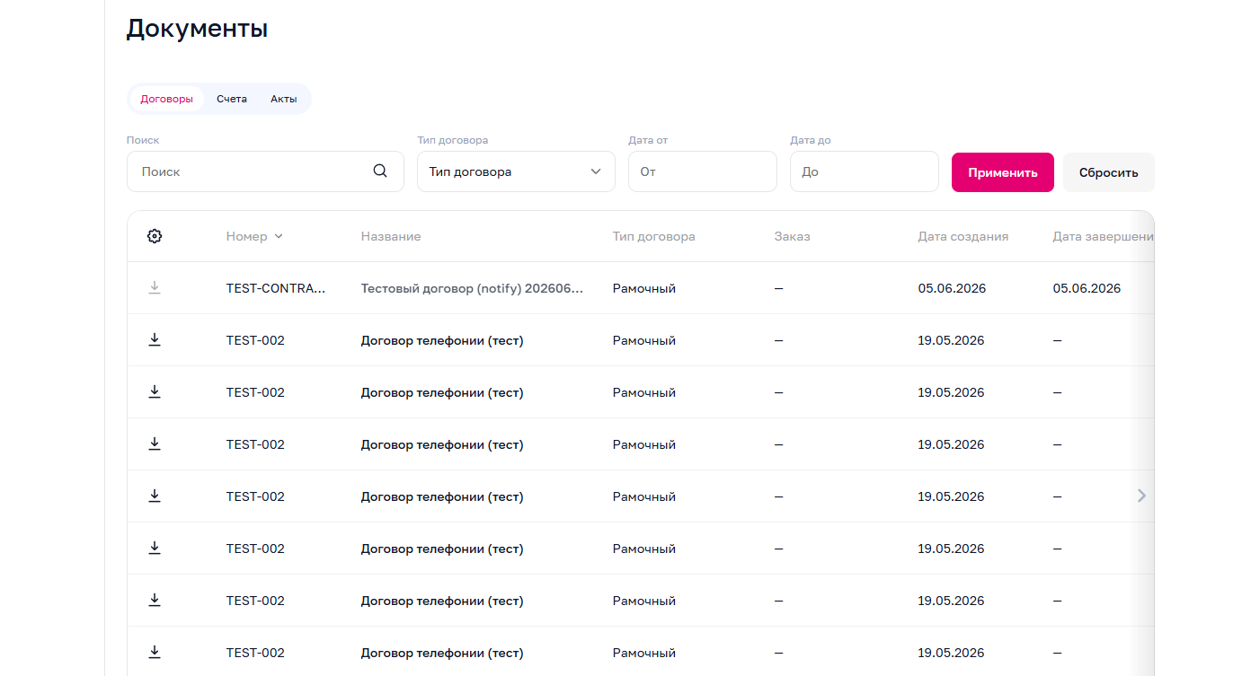1242x676 pixels.
Task: Click the Заказ column header
Action: pos(792,236)
